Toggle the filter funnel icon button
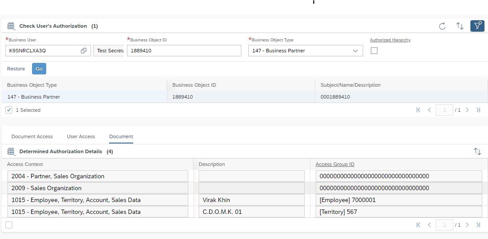Viewport: 488px width, 239px height. click(x=477, y=26)
